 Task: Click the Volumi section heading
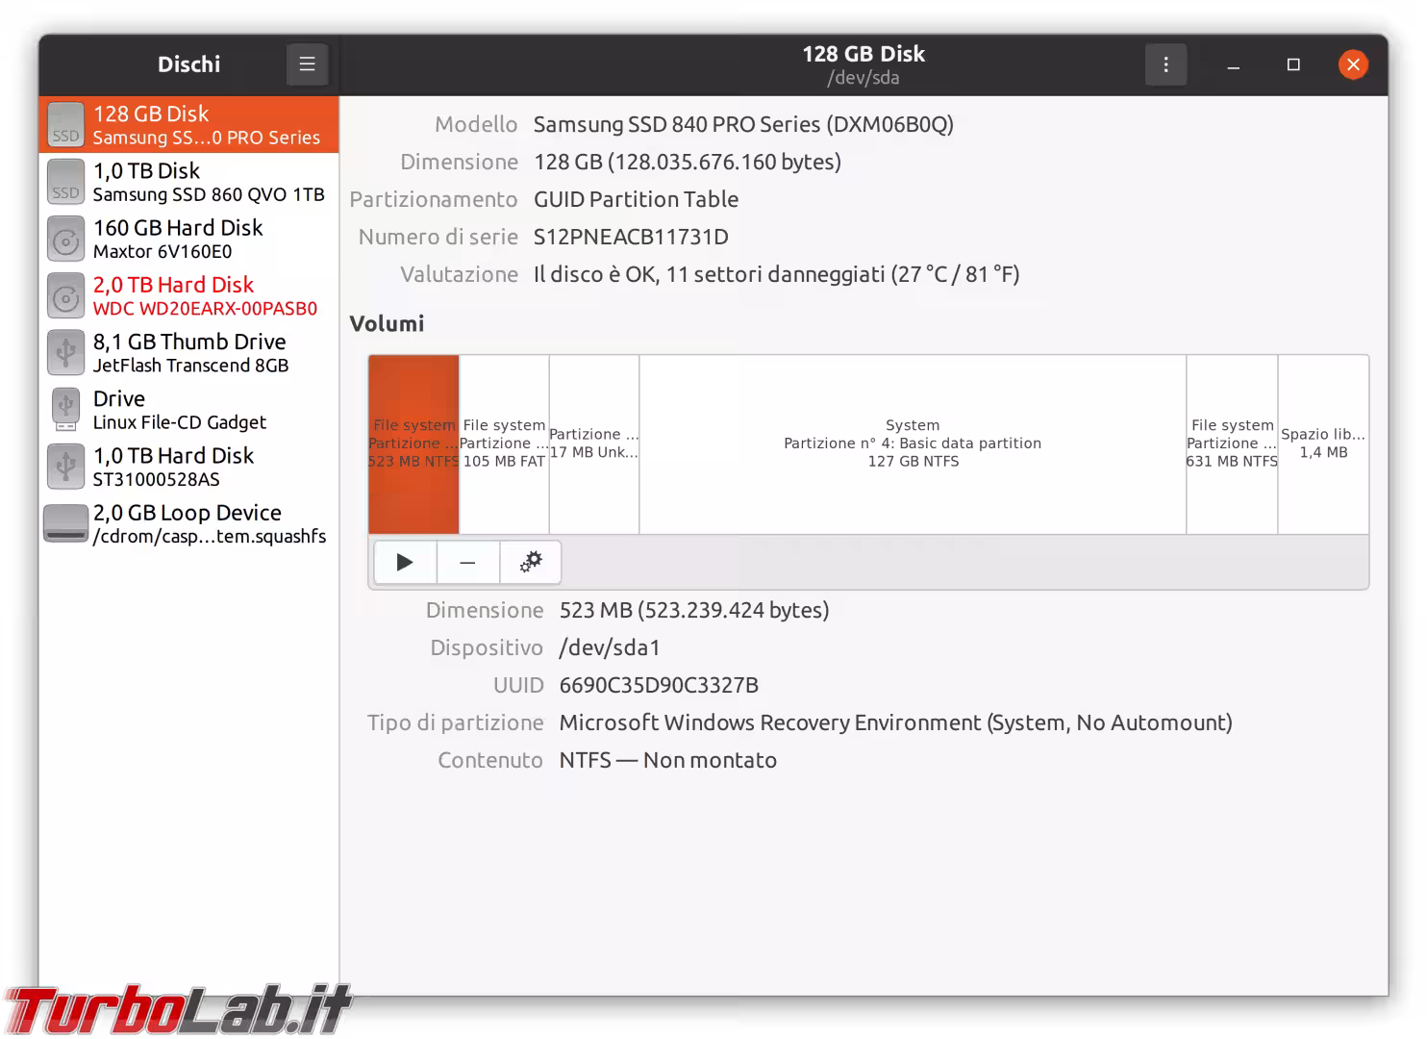click(x=387, y=323)
